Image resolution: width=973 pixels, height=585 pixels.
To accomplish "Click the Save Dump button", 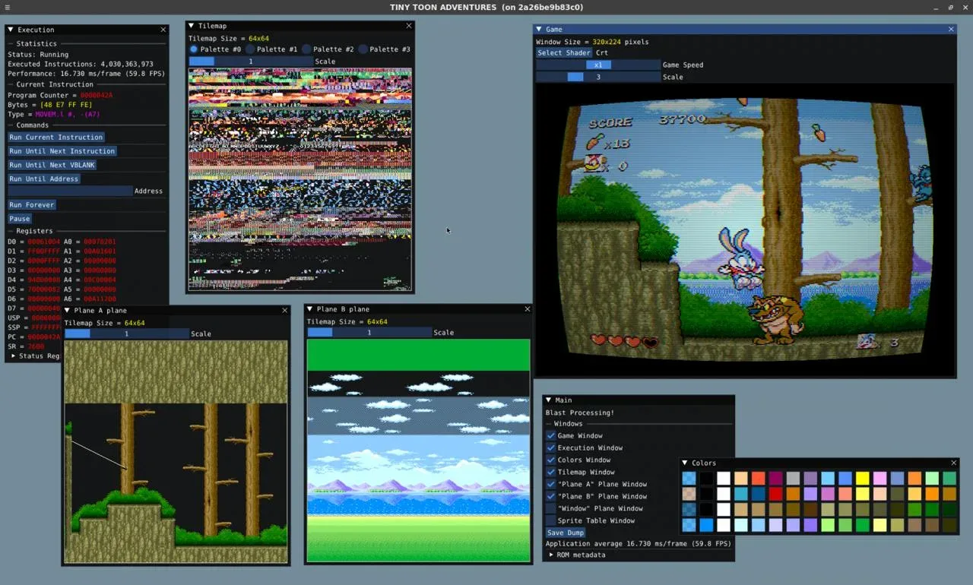I will click(566, 533).
